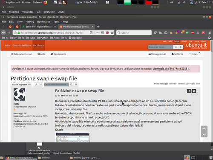Click the Cerca nella discussione field
This screenshot has width=213, height=160.
(x=56, y=84)
